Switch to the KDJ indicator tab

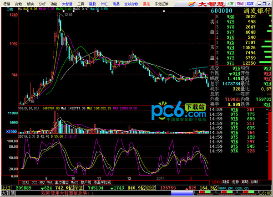pyautogui.click(x=41, y=181)
